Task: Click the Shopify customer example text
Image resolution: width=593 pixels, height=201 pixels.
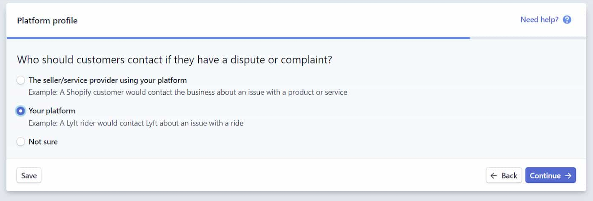Action: 188,93
